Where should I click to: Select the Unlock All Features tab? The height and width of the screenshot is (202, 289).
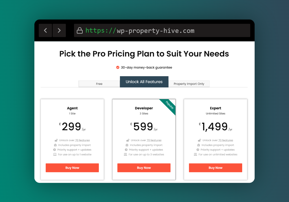(144, 82)
